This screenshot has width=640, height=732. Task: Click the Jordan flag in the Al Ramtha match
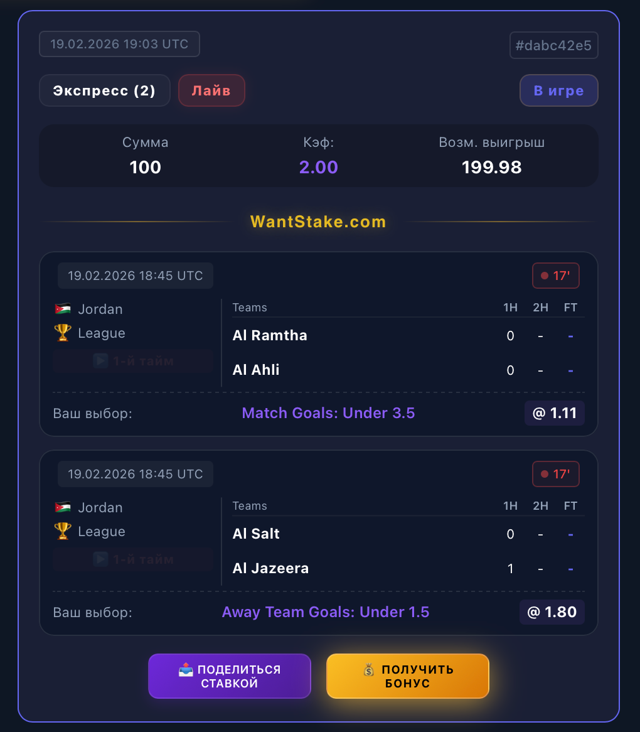[63, 309]
